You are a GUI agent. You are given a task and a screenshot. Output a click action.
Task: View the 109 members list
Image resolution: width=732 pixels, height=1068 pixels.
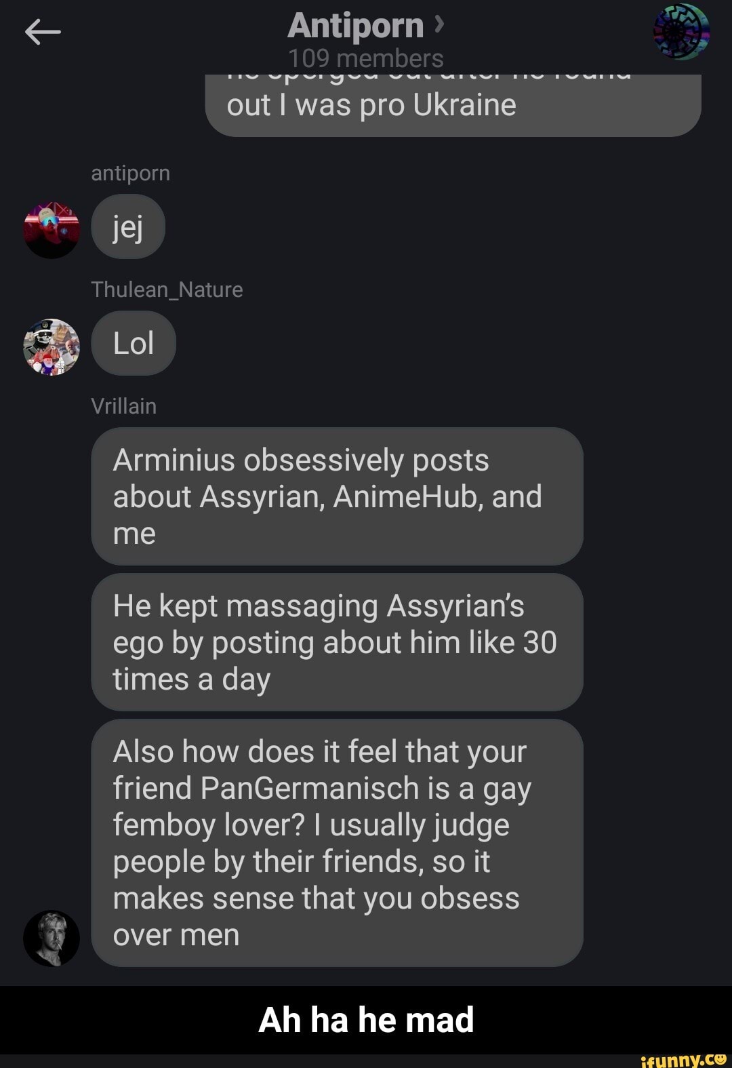[366, 58]
